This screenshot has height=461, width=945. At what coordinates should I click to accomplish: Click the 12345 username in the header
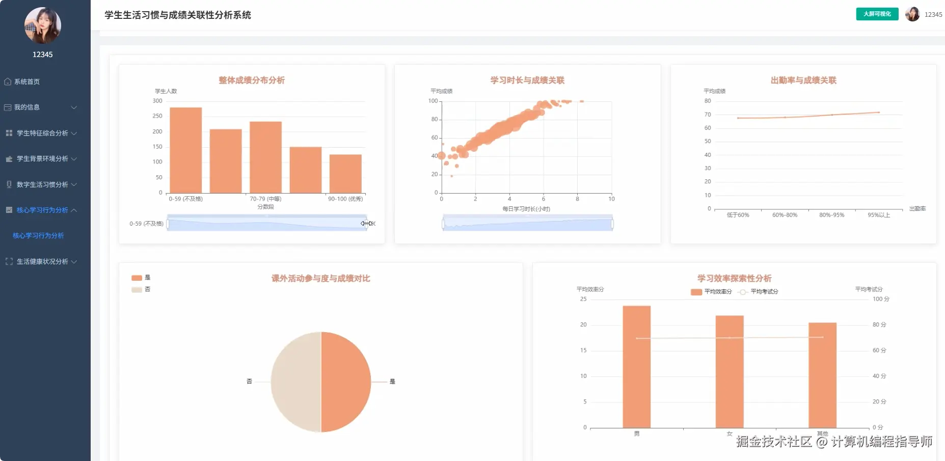pos(933,15)
